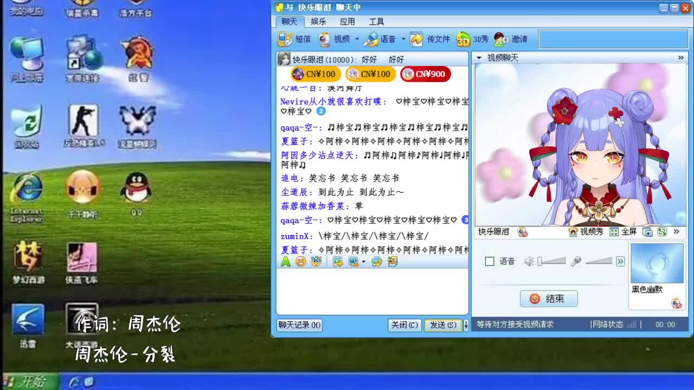Click the message input box
Image resolution: width=694 pixels, height=390 pixels.
pos(372,291)
